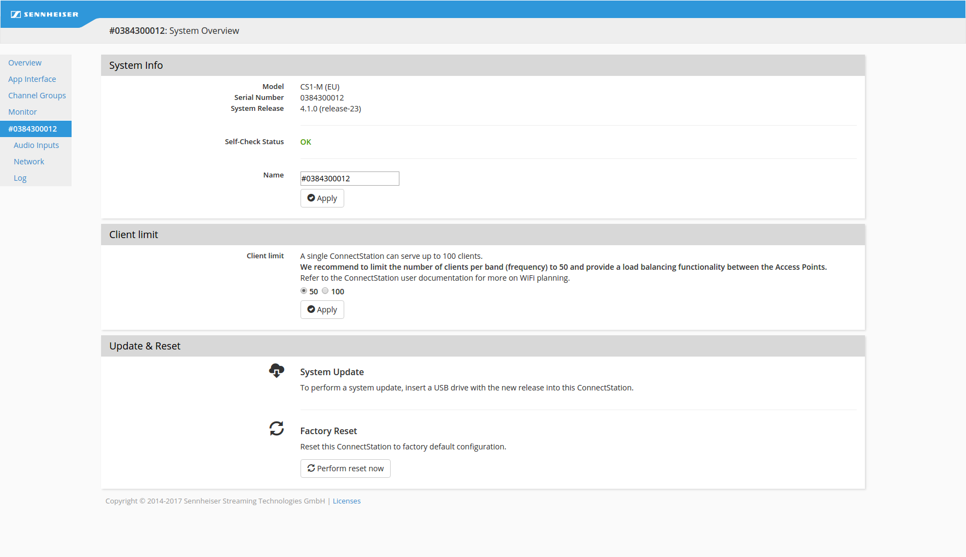Open the Overview page in sidebar
This screenshot has width=966, height=557.
coord(25,63)
